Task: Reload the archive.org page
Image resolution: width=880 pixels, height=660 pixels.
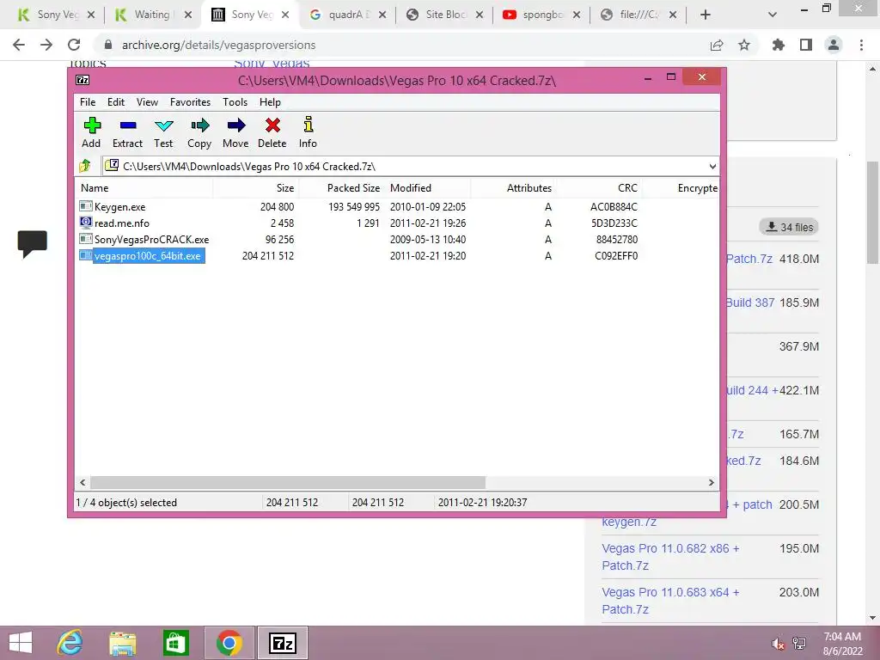Action: pos(74,45)
